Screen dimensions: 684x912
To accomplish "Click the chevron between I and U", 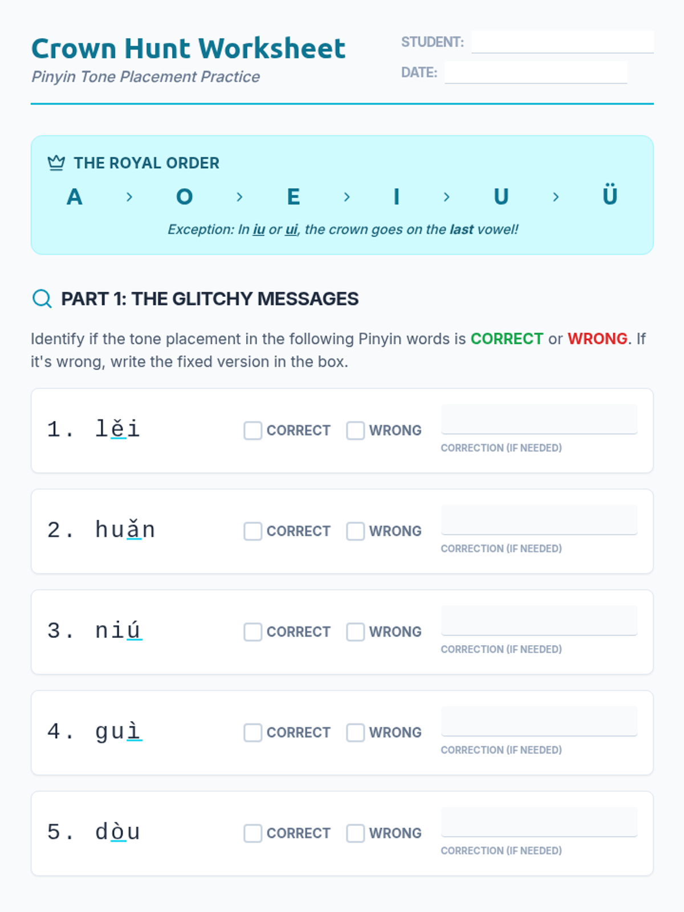I will (x=446, y=197).
